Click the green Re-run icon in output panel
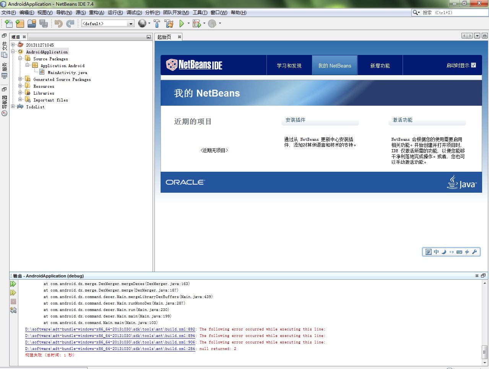Image resolution: width=489 pixels, height=369 pixels. point(13,284)
